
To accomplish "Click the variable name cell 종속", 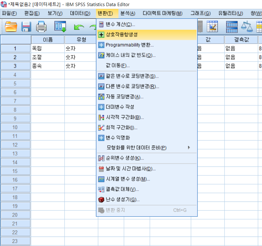I will point(48,66).
